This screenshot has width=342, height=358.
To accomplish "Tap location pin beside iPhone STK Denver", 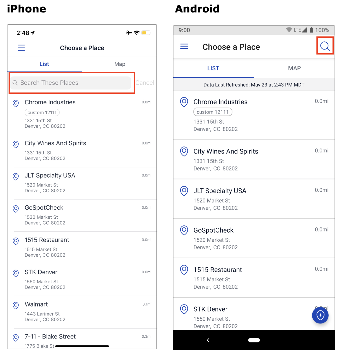I will 16,273.
